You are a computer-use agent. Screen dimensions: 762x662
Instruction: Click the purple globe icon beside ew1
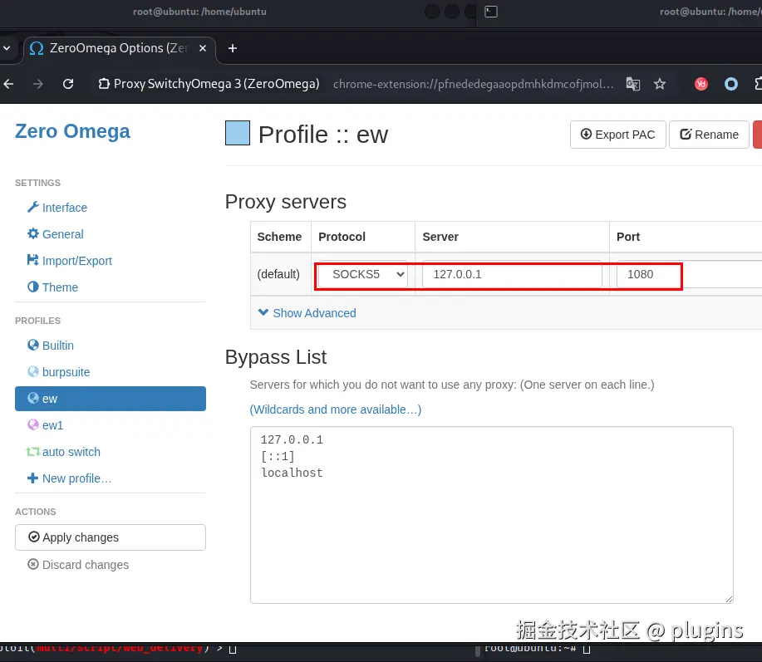click(32, 425)
